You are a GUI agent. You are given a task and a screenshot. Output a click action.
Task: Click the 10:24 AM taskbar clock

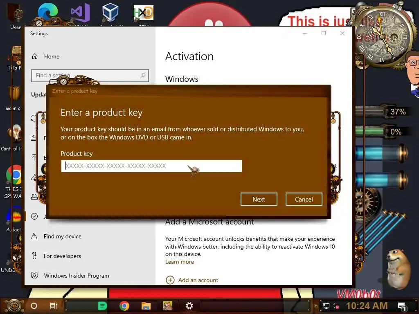coord(367,306)
